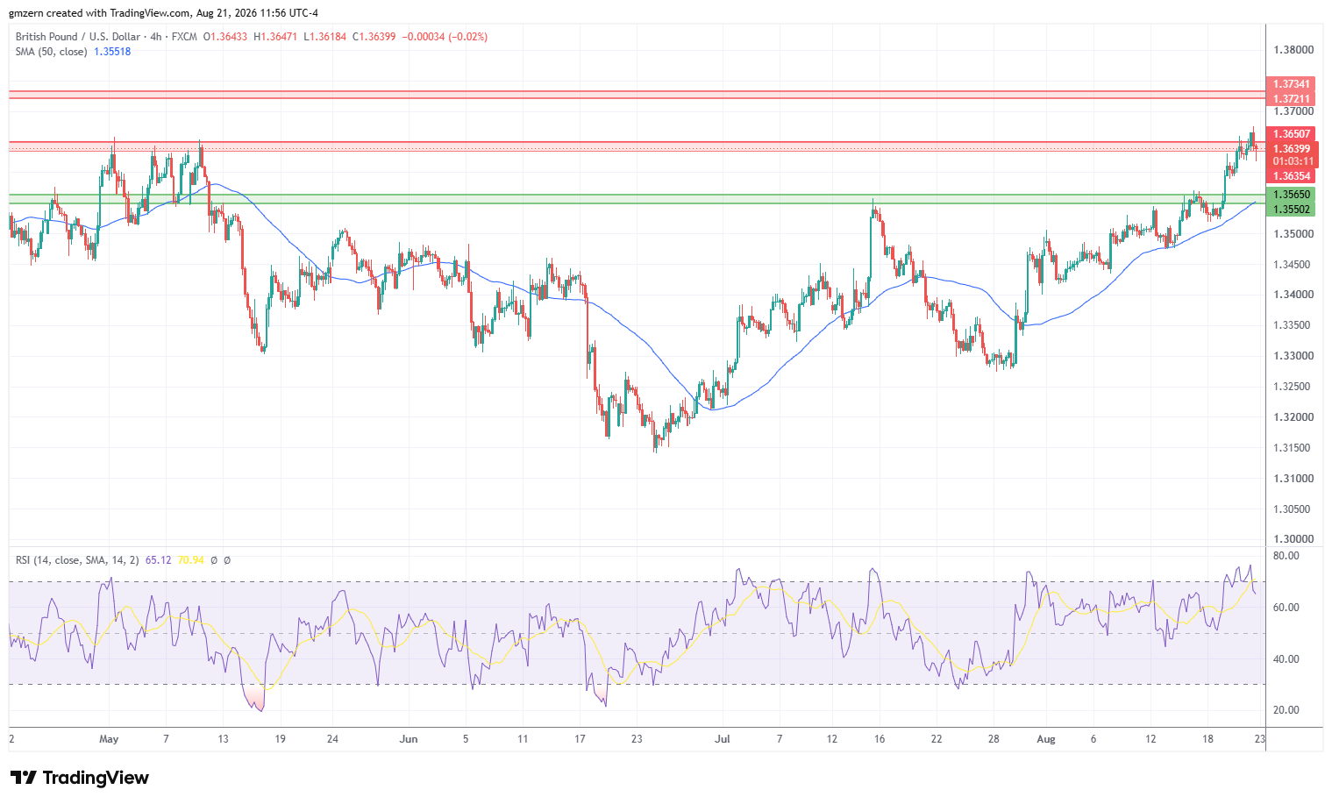Click the 1.37000 price axis tick

pyautogui.click(x=1293, y=111)
